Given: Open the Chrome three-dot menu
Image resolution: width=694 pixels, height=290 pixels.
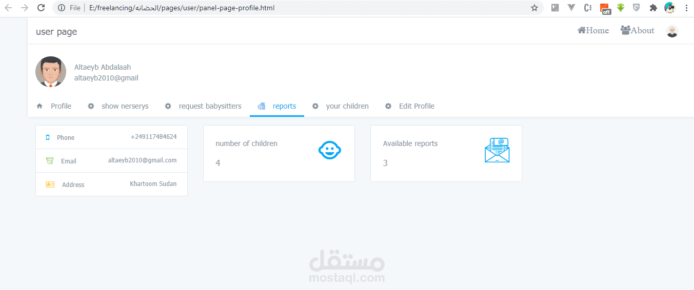Looking at the screenshot, I should (x=686, y=8).
